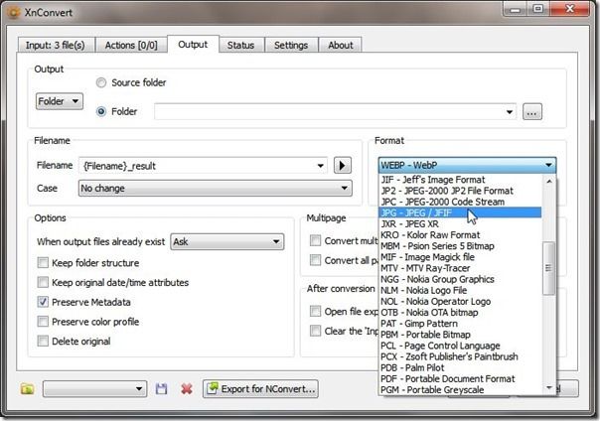Toggle the Convert all pages checkbox
This screenshot has height=421, width=600.
click(315, 260)
